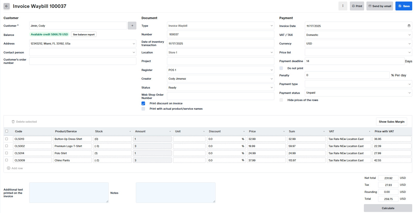Click the CLS013 product code cell
414x213 pixels.
tap(32, 139)
